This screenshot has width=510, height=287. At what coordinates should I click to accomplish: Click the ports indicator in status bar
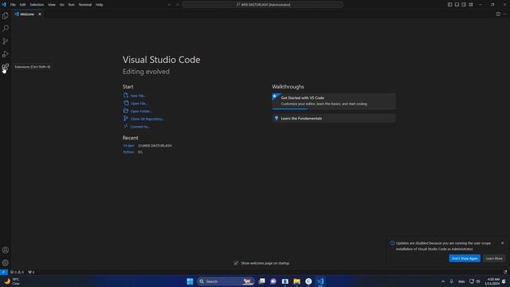pos(31,272)
